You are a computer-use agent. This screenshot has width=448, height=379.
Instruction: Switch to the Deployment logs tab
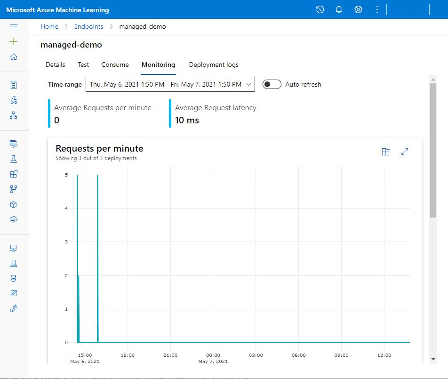click(x=214, y=65)
